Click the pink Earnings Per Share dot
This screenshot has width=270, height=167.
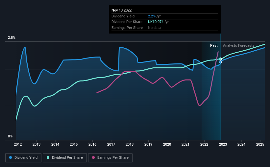point(93,157)
